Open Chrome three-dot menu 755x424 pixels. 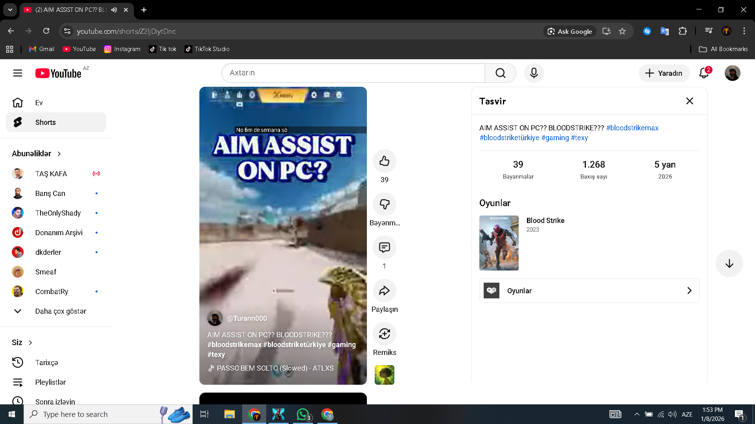point(744,31)
